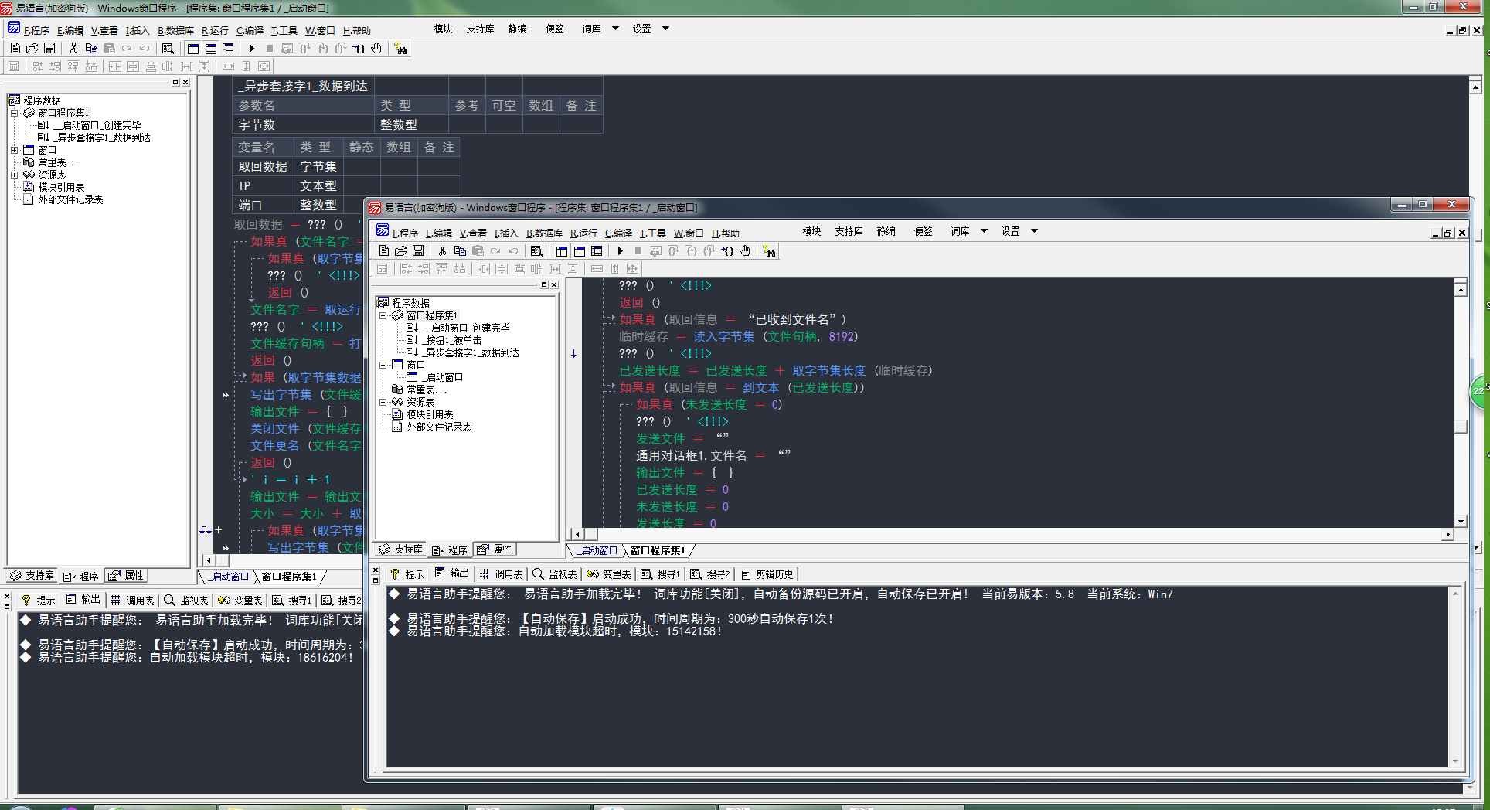
Task: Open 词库 dropdown arrow in front window
Action: pyautogui.click(x=984, y=230)
